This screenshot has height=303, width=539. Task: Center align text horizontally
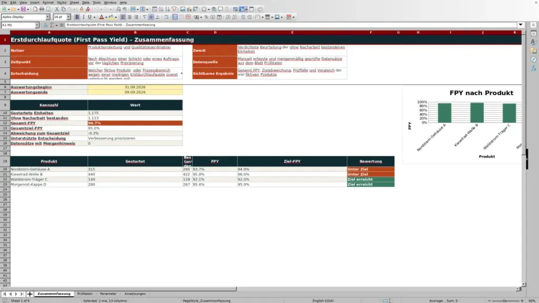click(x=129, y=17)
